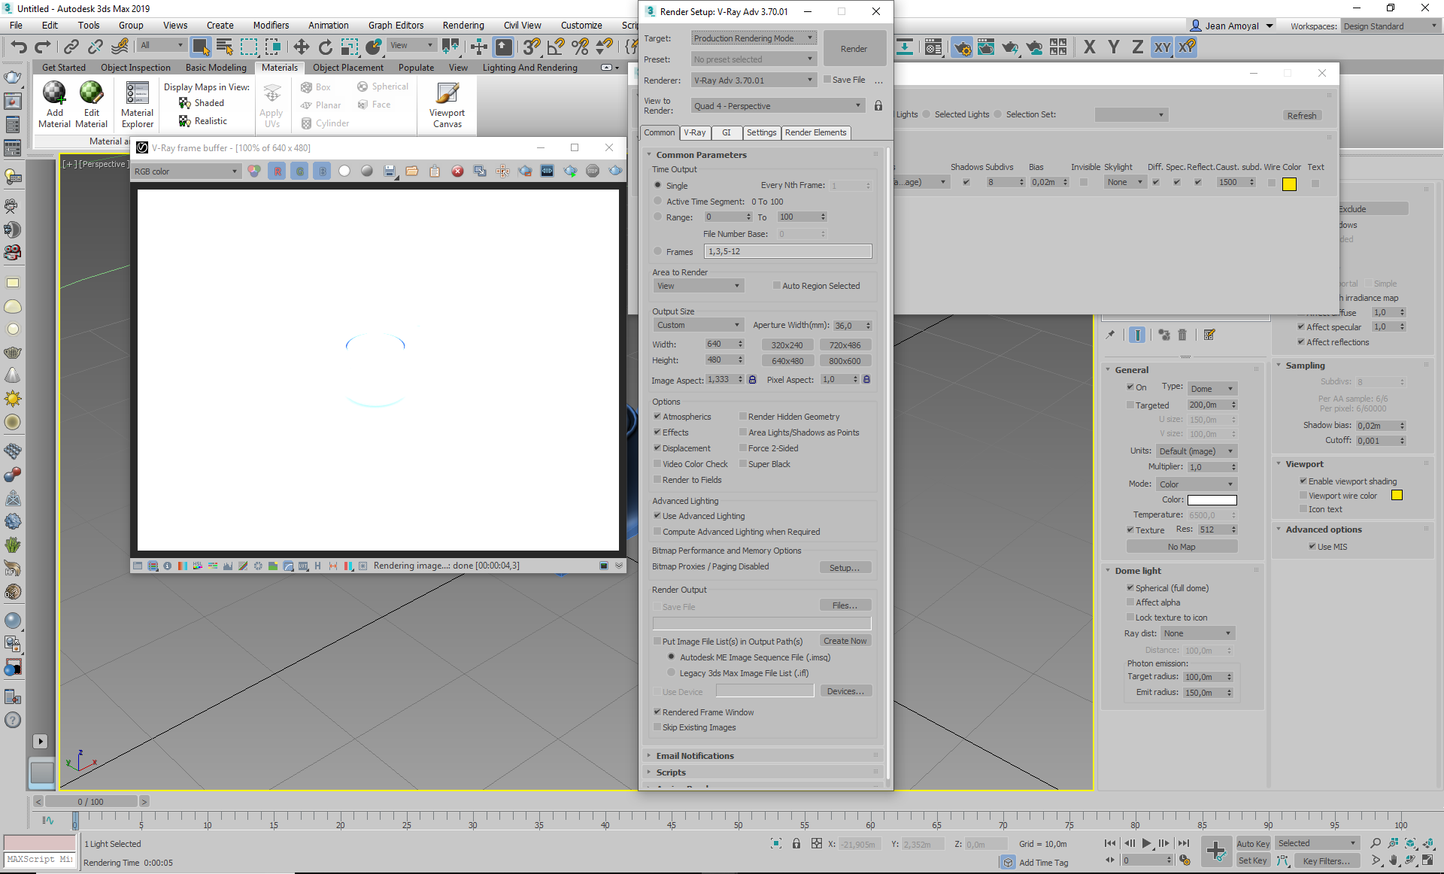1444x874 pixels.
Task: Remove light with trash icon in modifier stack
Action: [1182, 335]
